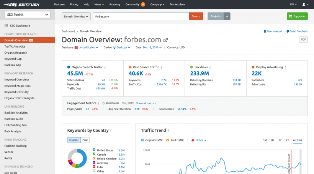This screenshot has width=314, height=174.
Task: Toggle Organic traffic checkbox
Action: 142,140
